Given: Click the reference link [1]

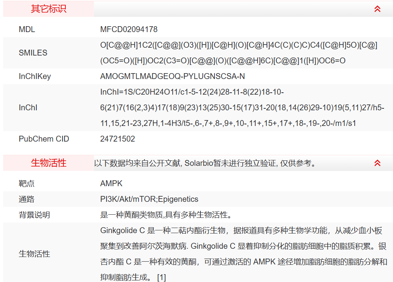Looking at the screenshot, I should [162, 278].
